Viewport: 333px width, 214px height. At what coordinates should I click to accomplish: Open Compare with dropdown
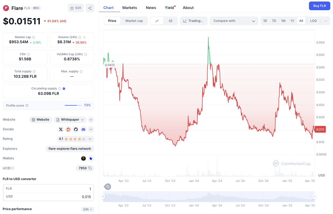pos(234,21)
